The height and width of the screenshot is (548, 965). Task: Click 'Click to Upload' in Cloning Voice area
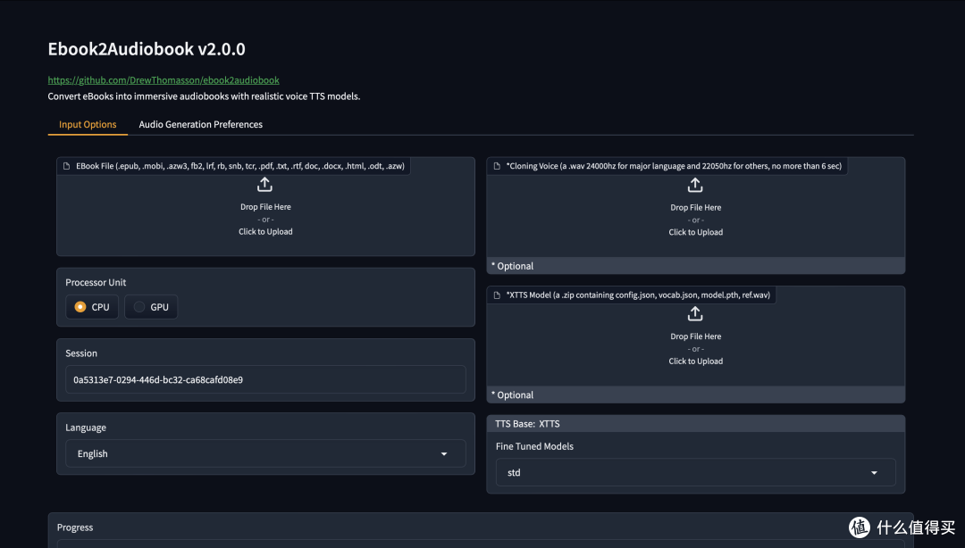coord(695,232)
